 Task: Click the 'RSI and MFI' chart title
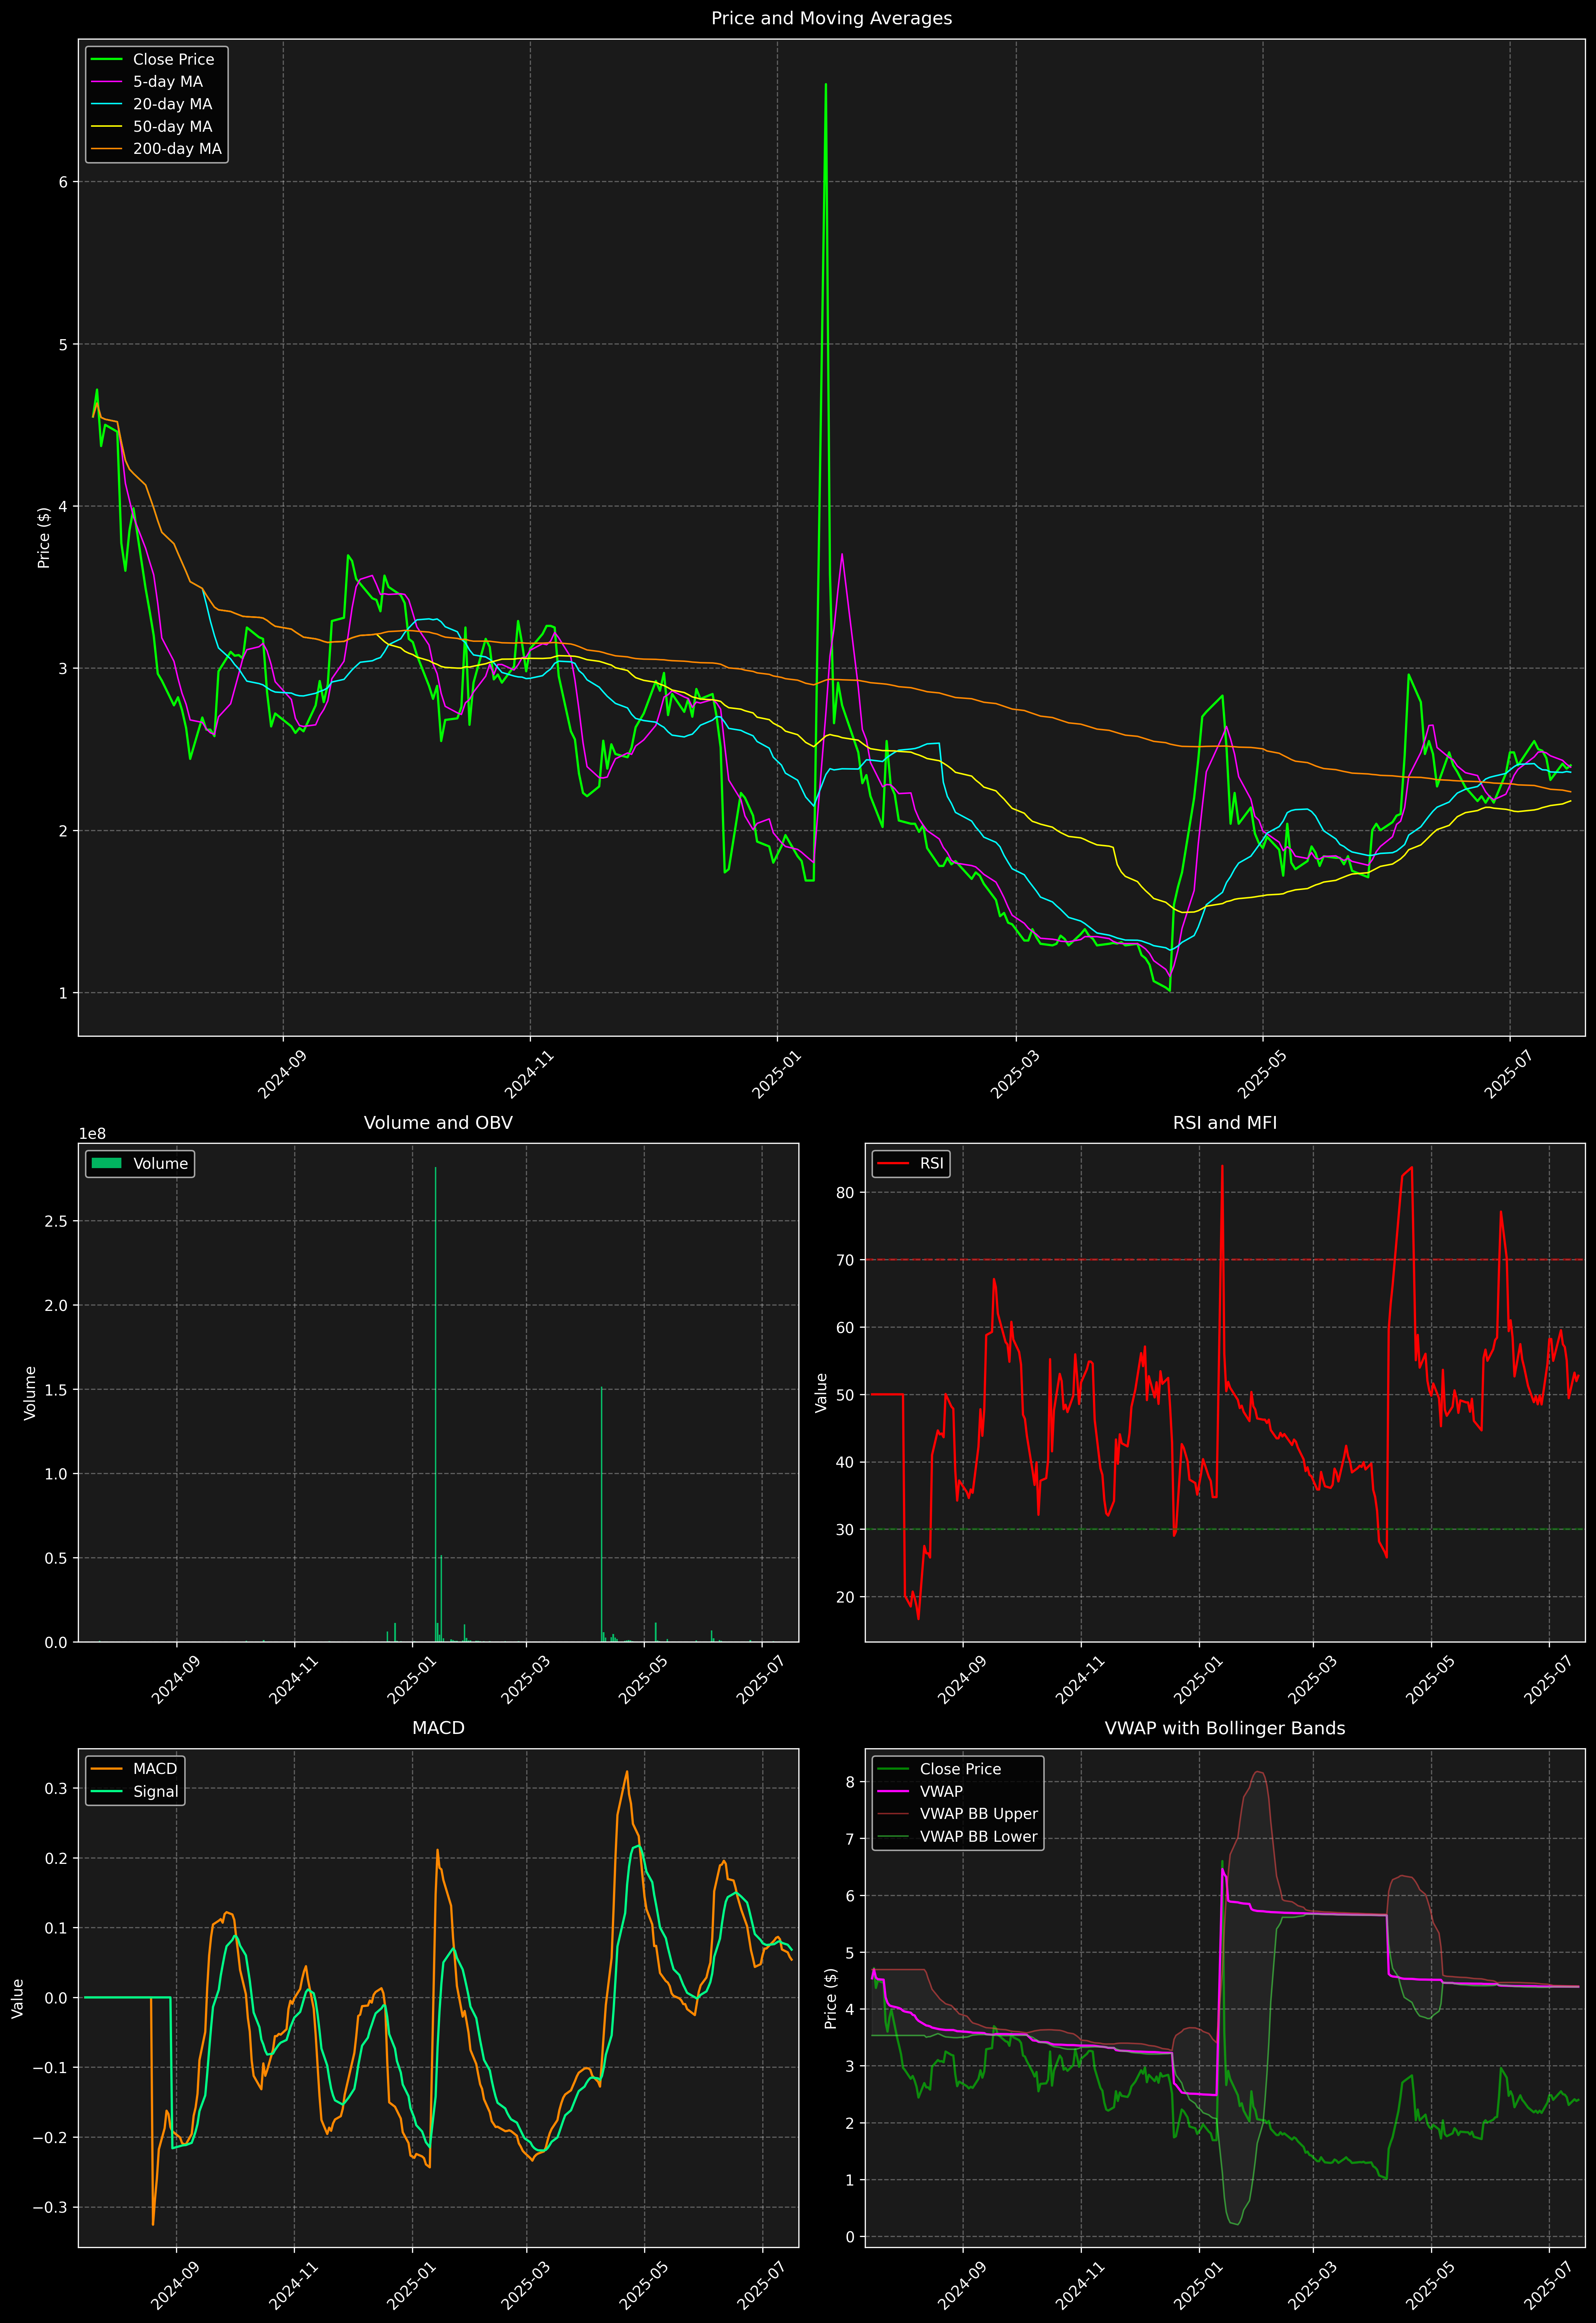pos(1225,1122)
